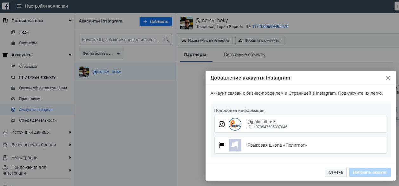Click the Страницы flag icon
399x186 pixels.
[x=13, y=67]
